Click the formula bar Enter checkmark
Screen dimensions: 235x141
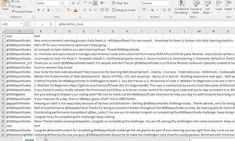pos(43,24)
